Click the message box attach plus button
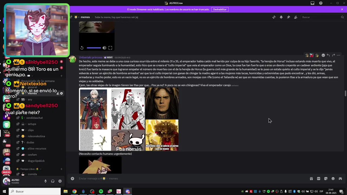 tap(72, 178)
